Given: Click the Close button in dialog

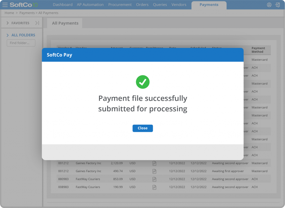Looking at the screenshot, I should [x=143, y=128].
